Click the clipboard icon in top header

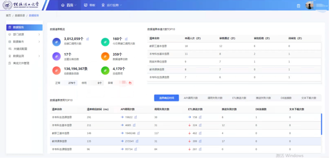coord(299,5)
